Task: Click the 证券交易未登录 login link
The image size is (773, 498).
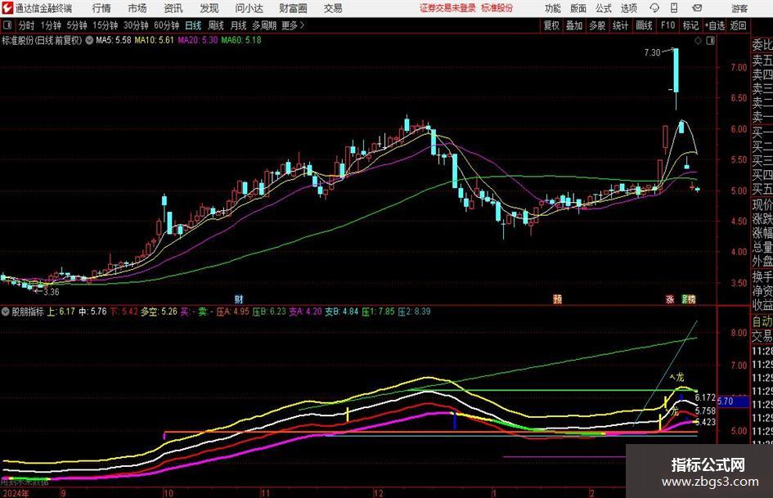Action: click(x=448, y=8)
